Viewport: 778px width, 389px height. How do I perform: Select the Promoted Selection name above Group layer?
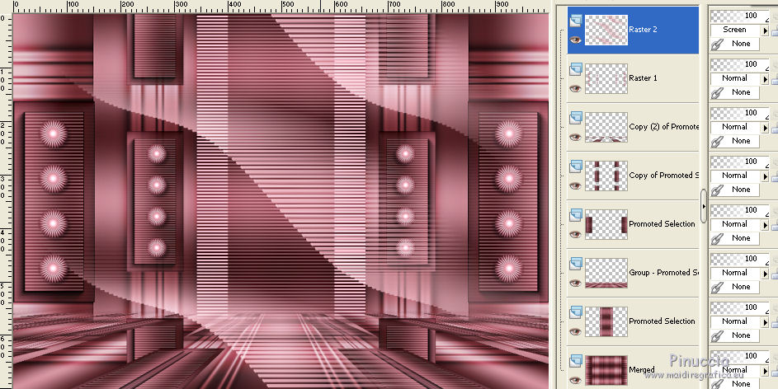(662, 224)
